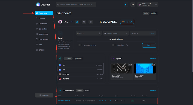Switch to My tokens tab
The height and width of the screenshot is (105, 193).
78,59
